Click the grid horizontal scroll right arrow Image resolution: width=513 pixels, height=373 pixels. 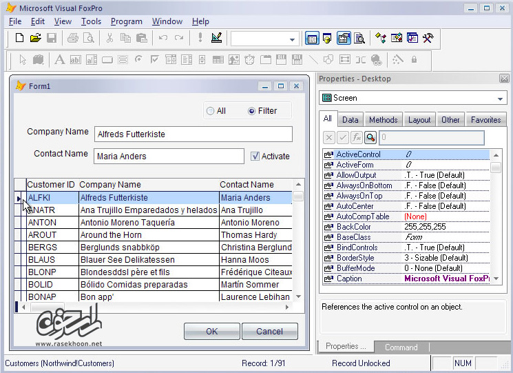(x=287, y=308)
